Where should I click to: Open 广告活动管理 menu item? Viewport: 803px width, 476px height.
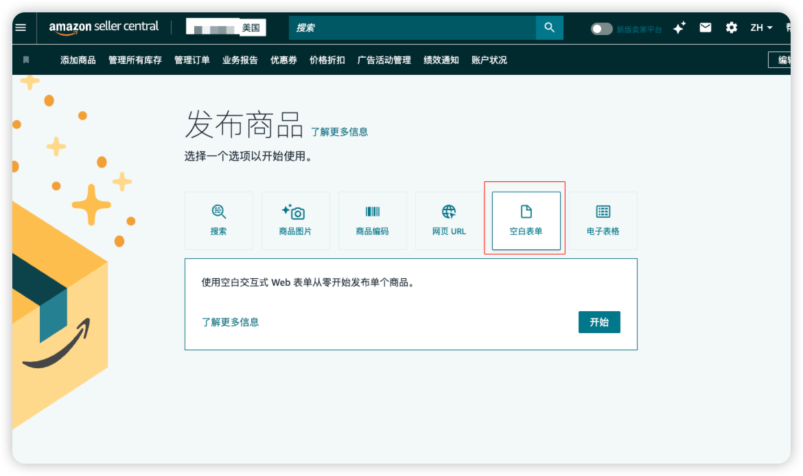(x=384, y=60)
